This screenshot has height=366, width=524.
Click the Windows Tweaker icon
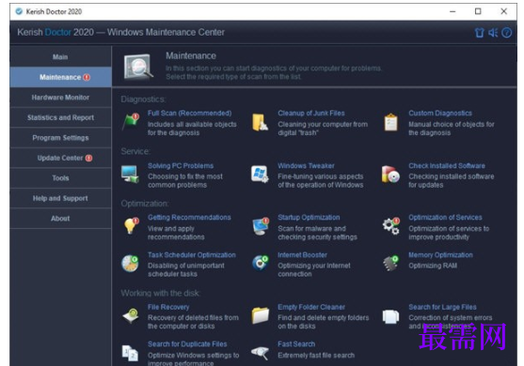pyautogui.click(x=260, y=174)
